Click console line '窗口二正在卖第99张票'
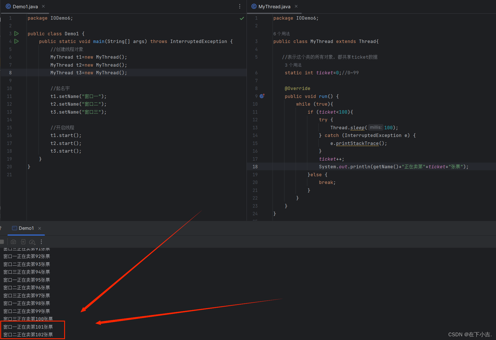 [27, 311]
